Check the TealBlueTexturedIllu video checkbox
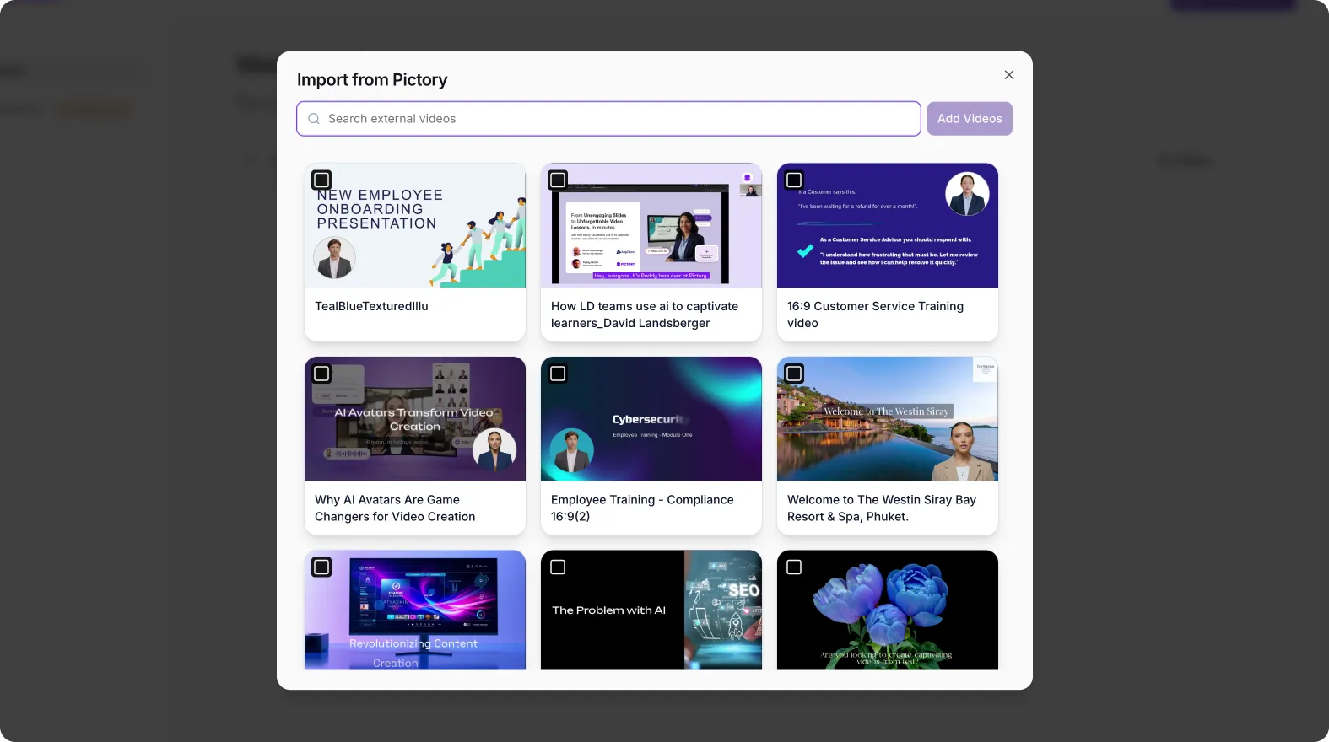Image resolution: width=1329 pixels, height=742 pixels. [321, 180]
